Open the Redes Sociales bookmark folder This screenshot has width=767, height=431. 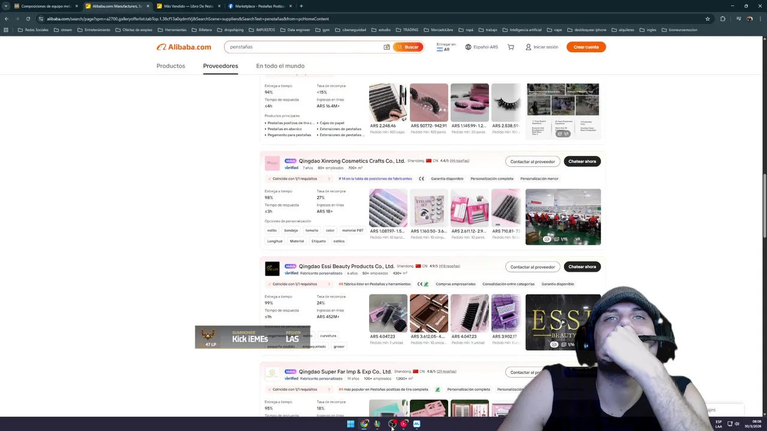click(x=34, y=30)
